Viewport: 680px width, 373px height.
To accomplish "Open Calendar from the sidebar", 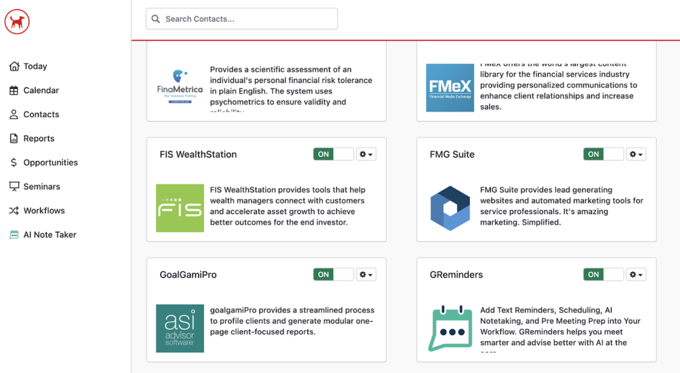I will pyautogui.click(x=41, y=90).
